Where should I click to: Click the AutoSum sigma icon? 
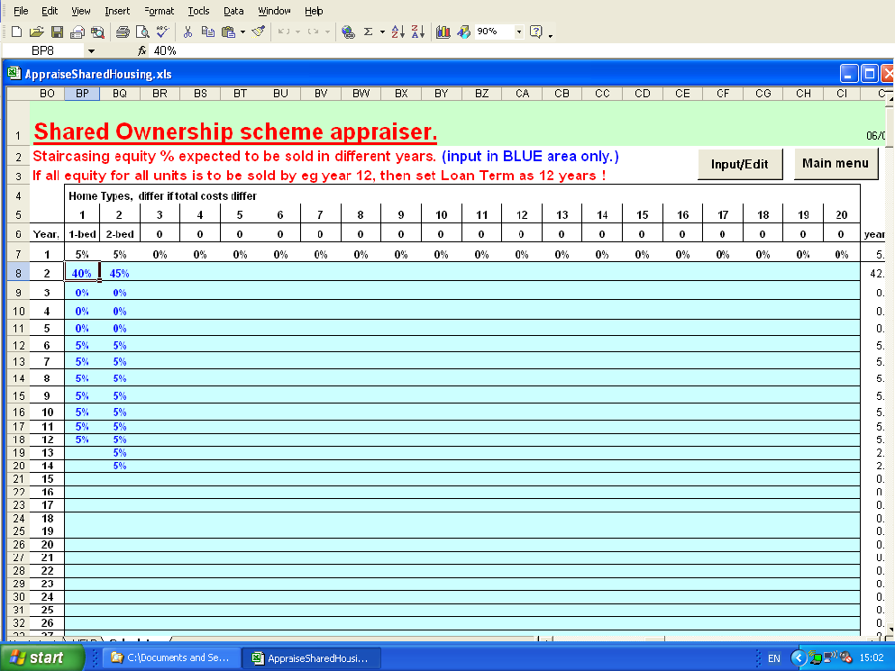[x=369, y=32]
